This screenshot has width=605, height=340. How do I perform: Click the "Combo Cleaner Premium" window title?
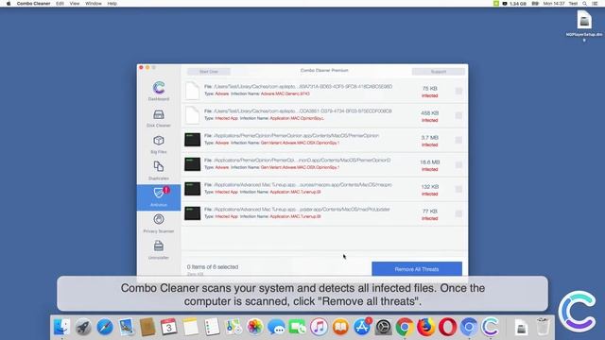click(x=324, y=71)
